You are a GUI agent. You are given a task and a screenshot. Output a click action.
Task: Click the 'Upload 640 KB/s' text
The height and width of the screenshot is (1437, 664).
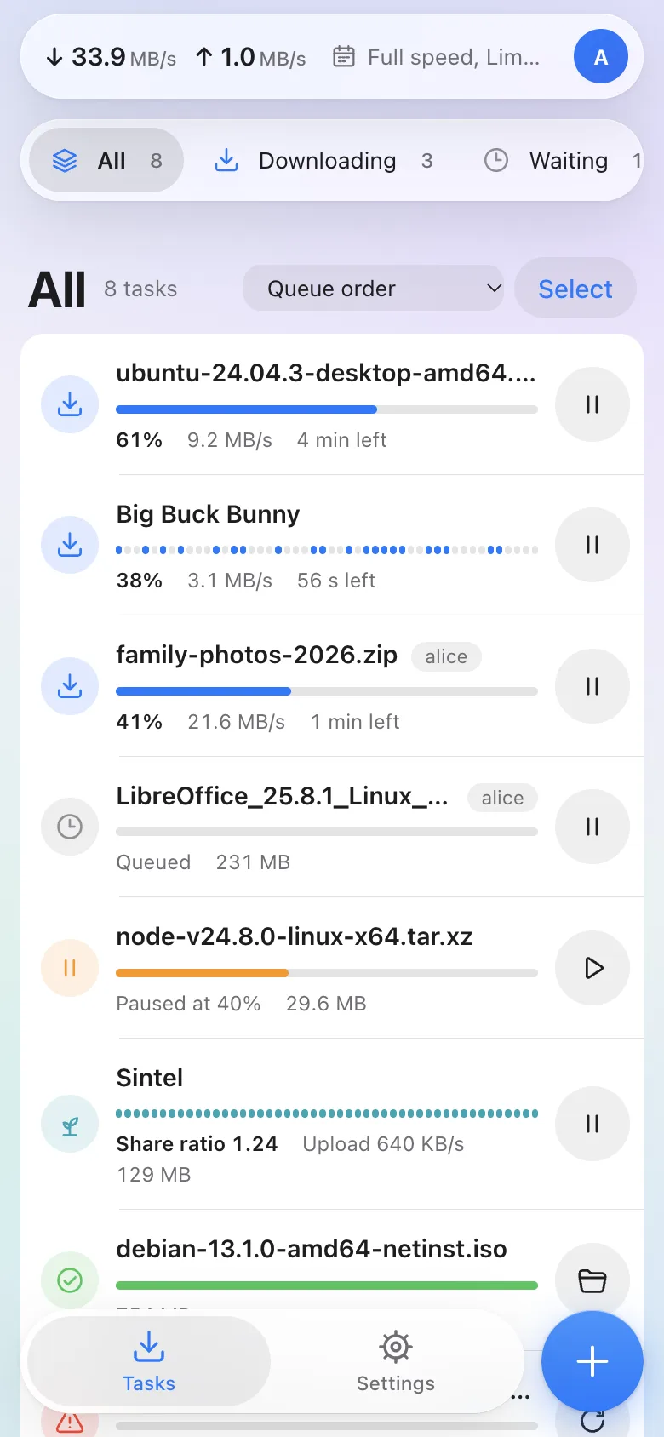click(383, 1144)
